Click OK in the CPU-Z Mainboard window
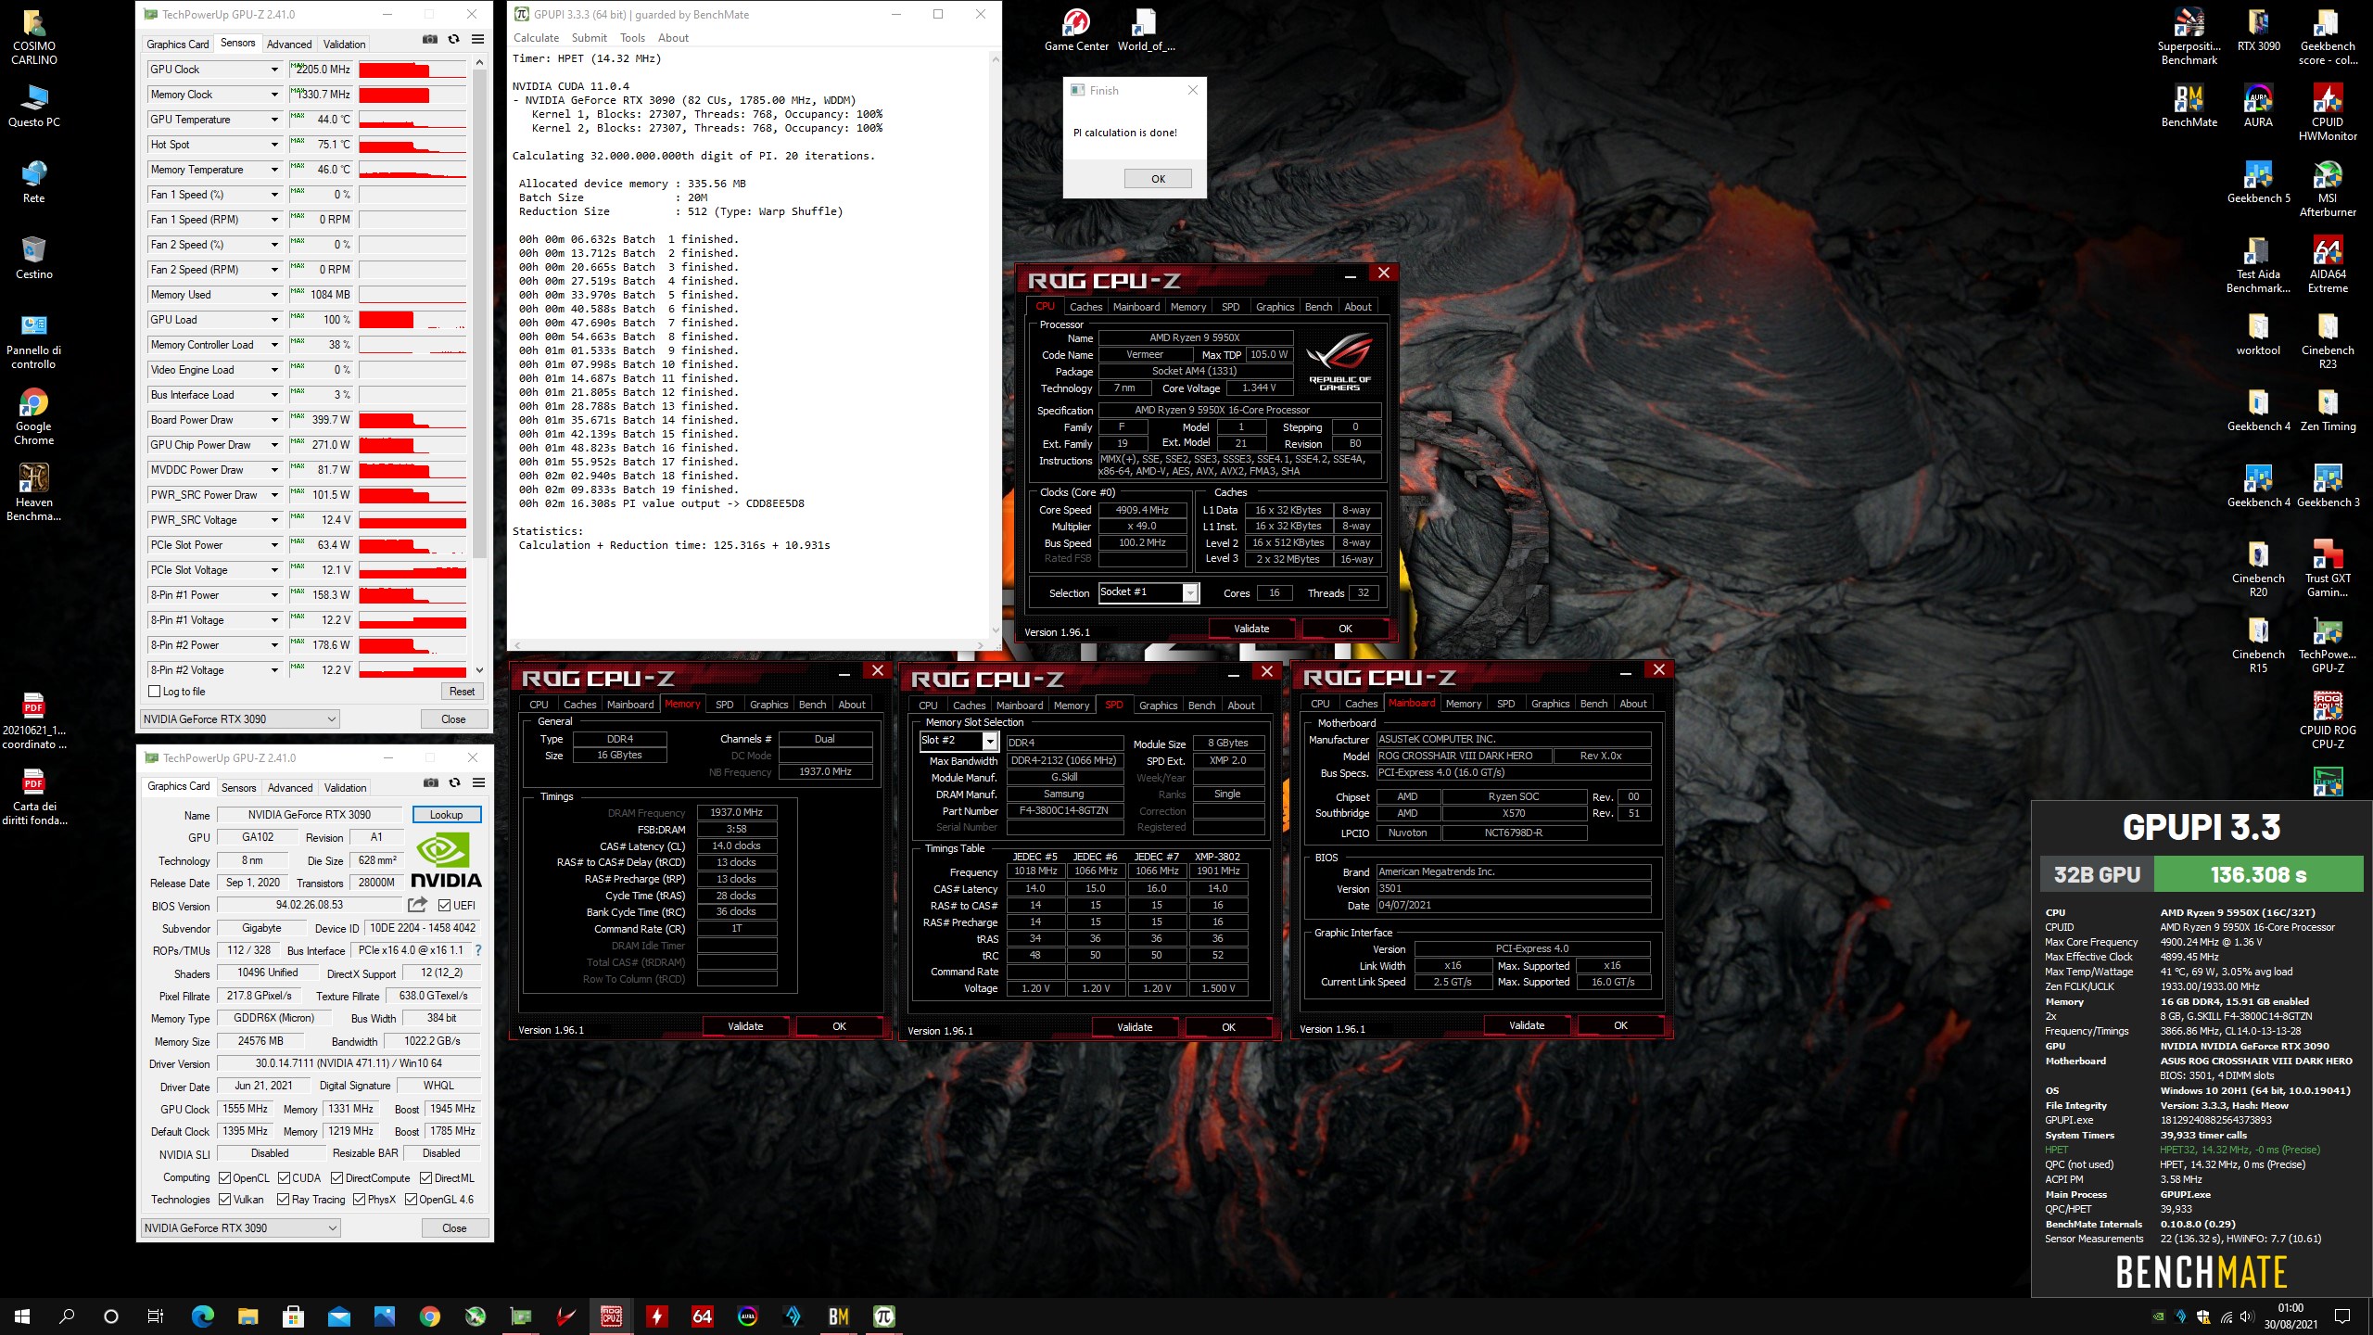 (1620, 1025)
